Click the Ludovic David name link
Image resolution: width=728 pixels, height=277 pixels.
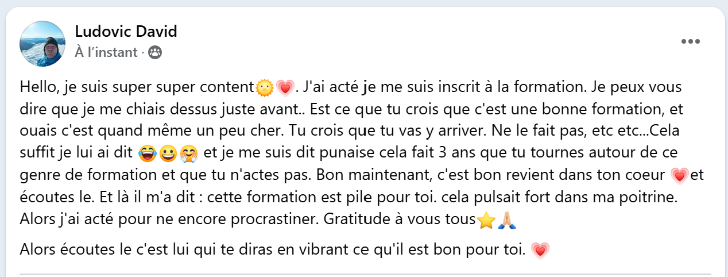tap(126, 32)
